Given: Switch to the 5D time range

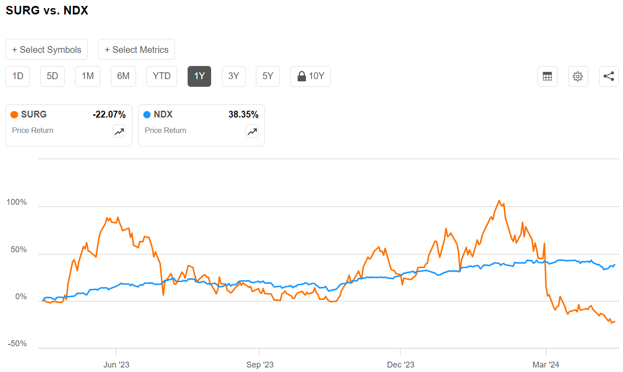Looking at the screenshot, I should click(x=52, y=76).
